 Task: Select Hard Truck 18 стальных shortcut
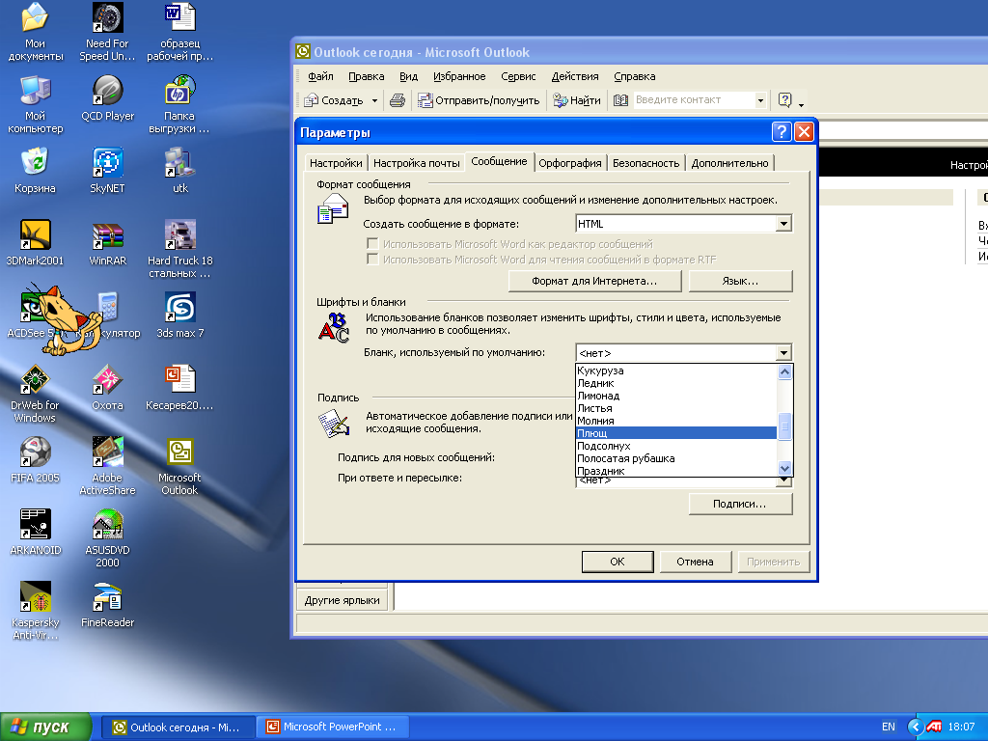tap(180, 249)
